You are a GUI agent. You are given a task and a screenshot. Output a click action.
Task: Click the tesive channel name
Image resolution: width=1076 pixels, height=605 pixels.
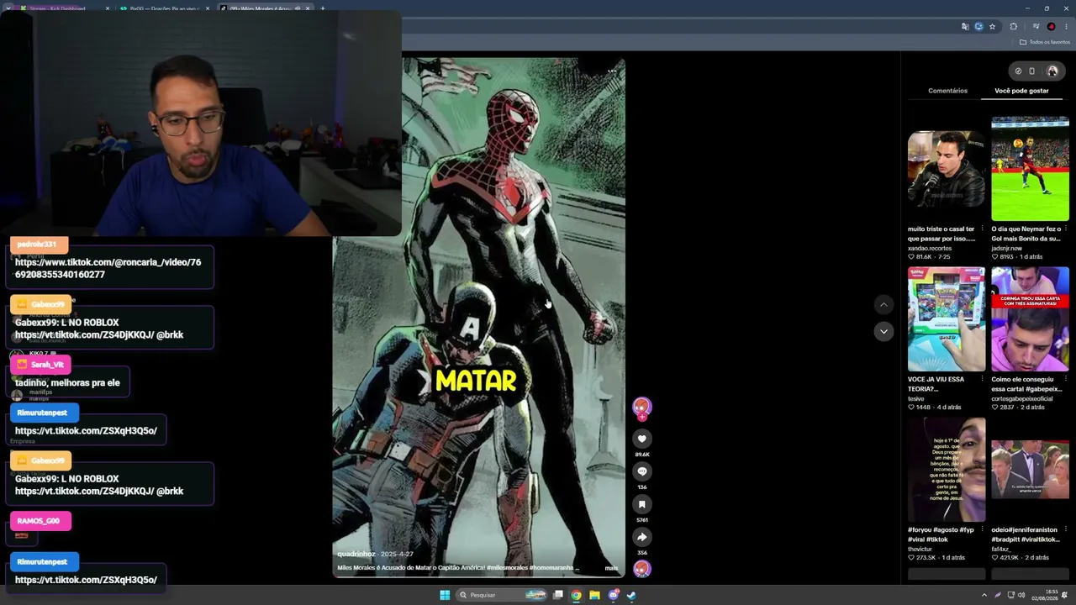click(x=916, y=398)
